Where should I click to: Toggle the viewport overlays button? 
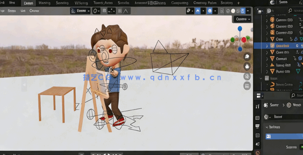(x=210, y=11)
